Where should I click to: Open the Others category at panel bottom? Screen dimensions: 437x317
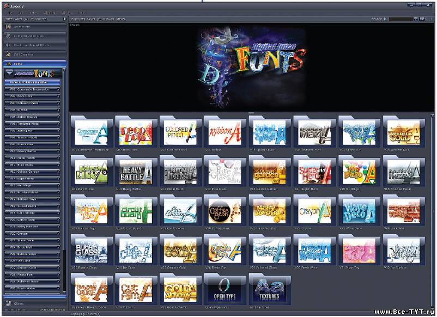[x=35, y=303]
